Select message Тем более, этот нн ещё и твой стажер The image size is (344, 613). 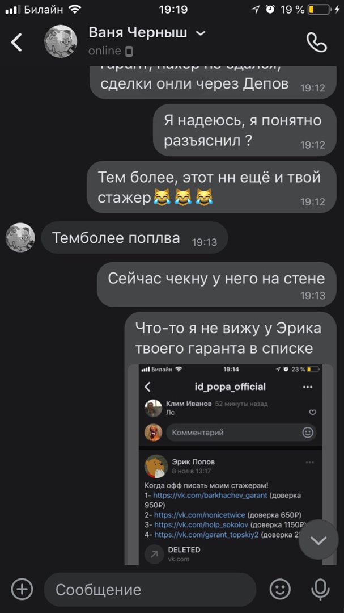211,187
